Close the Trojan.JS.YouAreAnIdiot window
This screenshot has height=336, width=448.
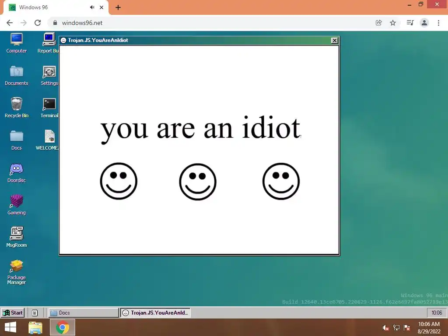[334, 40]
